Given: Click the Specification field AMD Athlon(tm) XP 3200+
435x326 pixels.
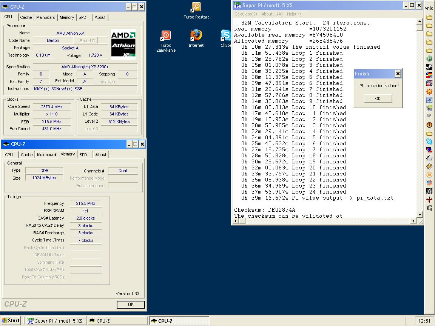Looking at the screenshot, I should pyautogui.click(x=85, y=67).
